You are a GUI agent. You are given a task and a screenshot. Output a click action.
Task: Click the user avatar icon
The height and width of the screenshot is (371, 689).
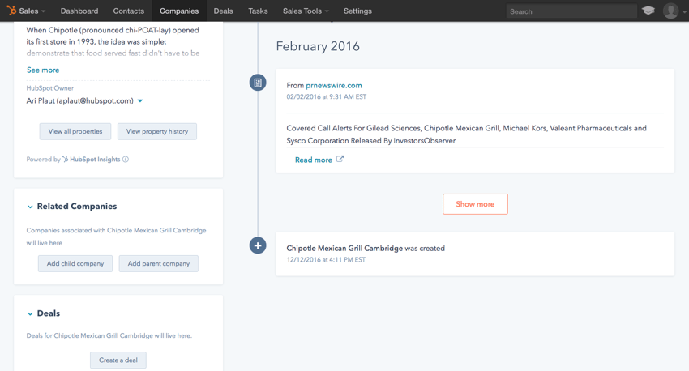(x=670, y=11)
